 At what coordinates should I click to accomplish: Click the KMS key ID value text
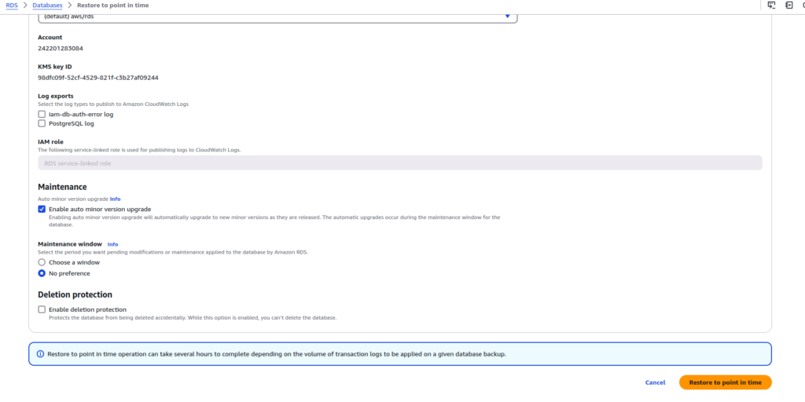pos(98,78)
